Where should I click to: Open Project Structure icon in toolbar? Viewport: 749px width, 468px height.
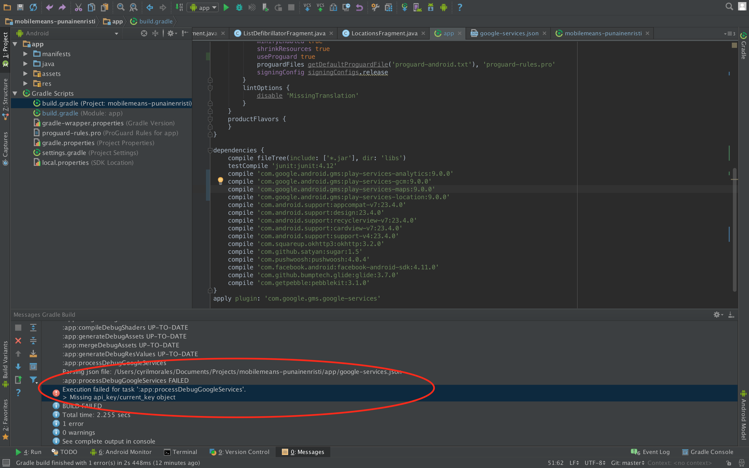point(389,8)
